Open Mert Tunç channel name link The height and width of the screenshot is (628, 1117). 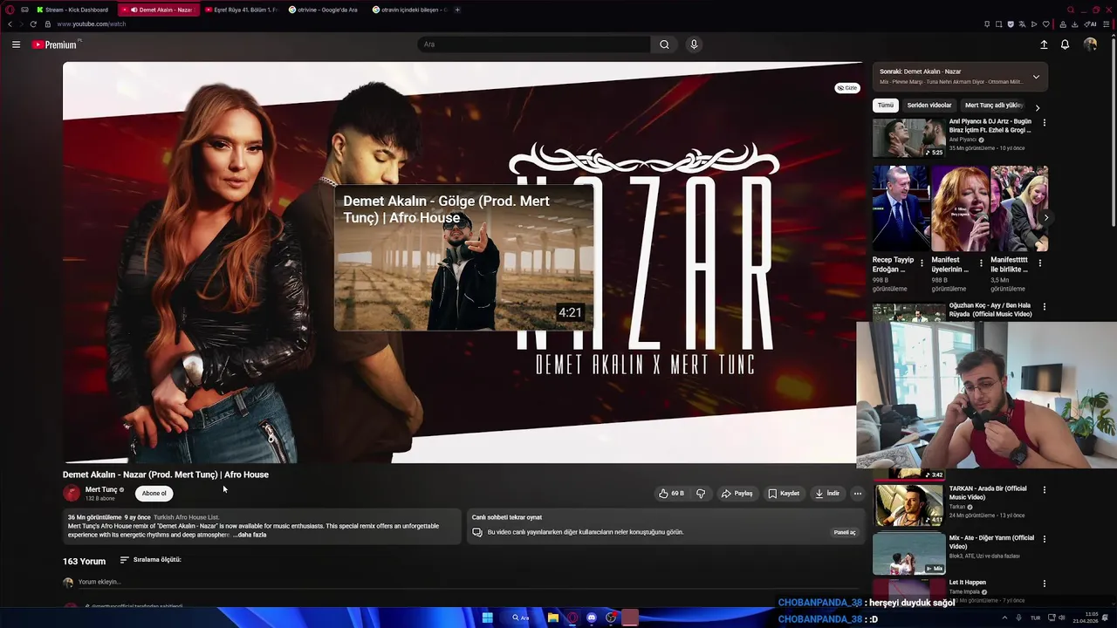coord(101,489)
